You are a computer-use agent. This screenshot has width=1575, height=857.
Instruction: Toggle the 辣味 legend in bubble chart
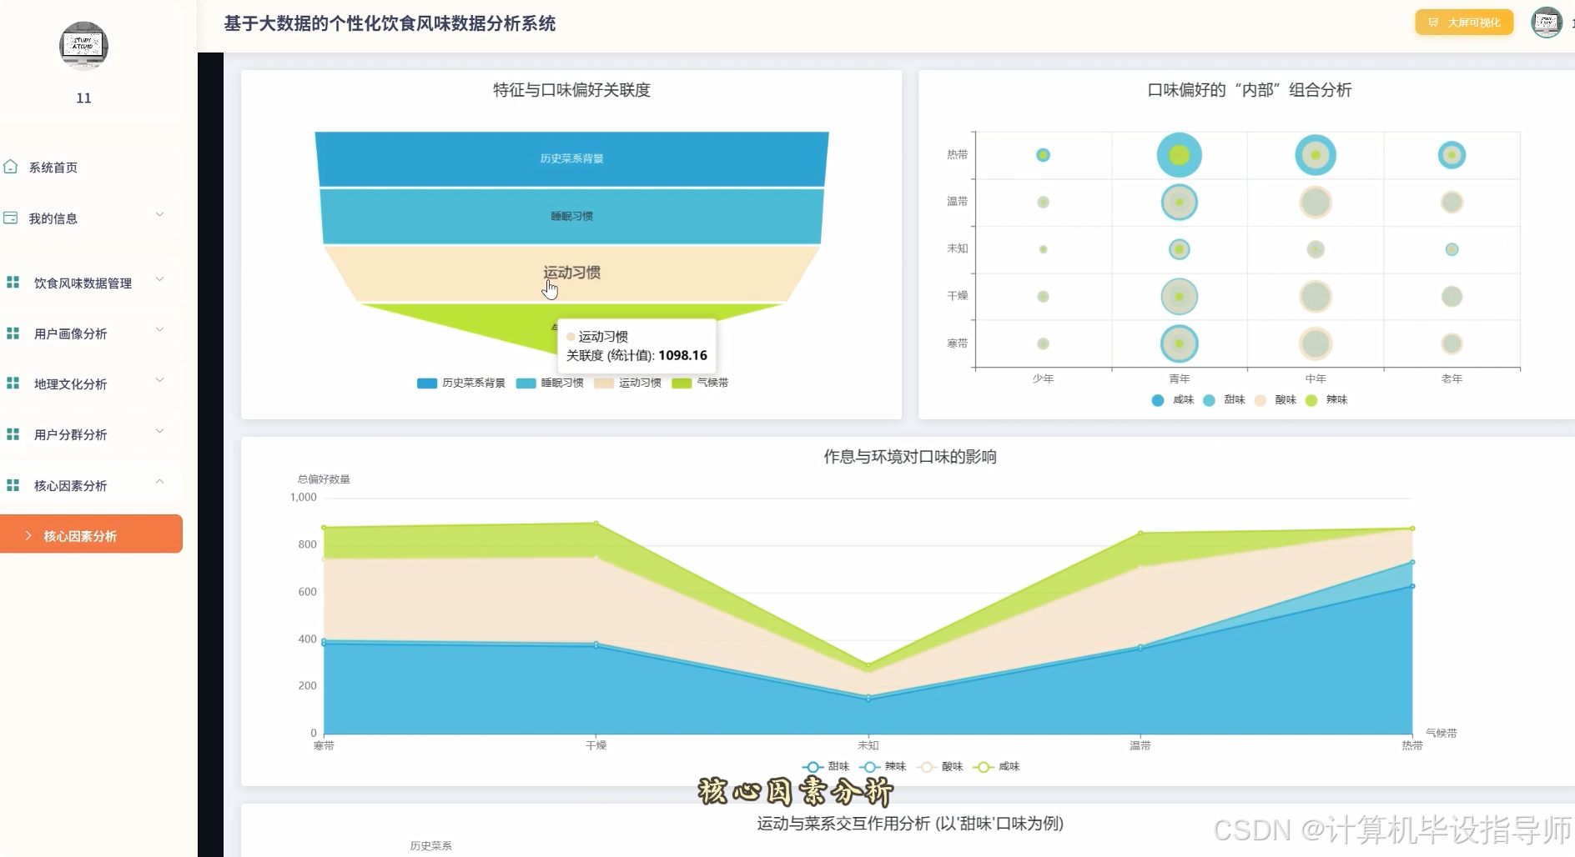tap(1331, 400)
